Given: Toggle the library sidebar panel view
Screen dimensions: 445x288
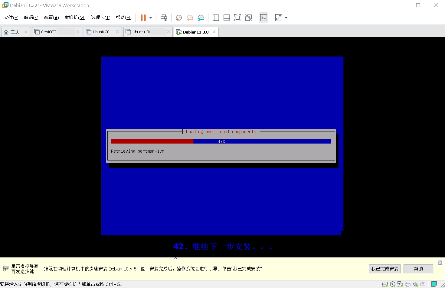Looking at the screenshot, I should pyautogui.click(x=216, y=18).
